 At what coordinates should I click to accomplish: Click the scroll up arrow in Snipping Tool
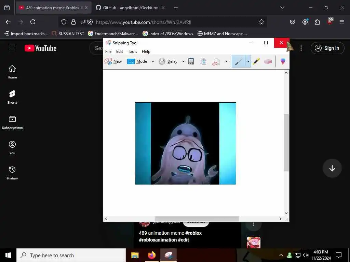point(286,73)
